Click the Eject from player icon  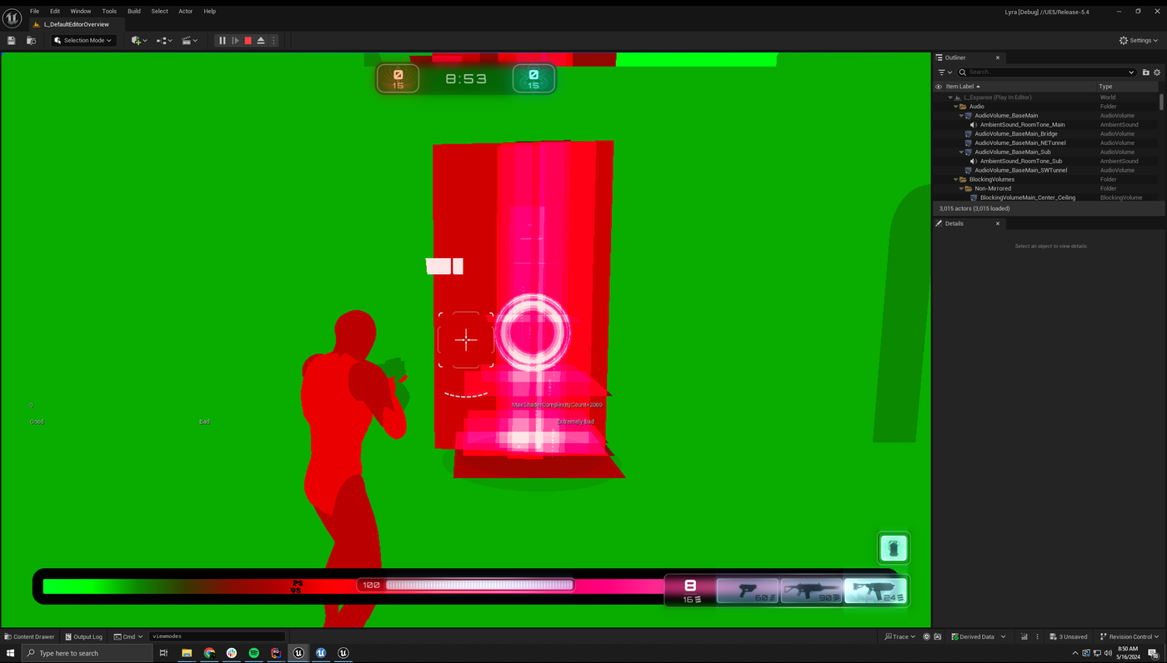click(261, 40)
